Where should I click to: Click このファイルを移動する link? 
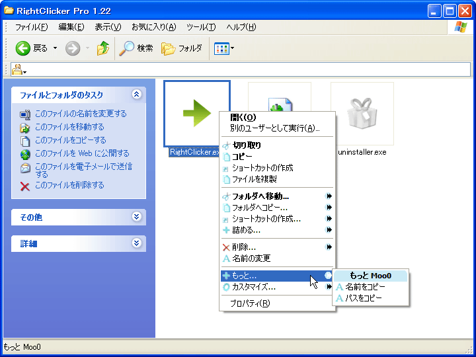pyautogui.click(x=69, y=127)
